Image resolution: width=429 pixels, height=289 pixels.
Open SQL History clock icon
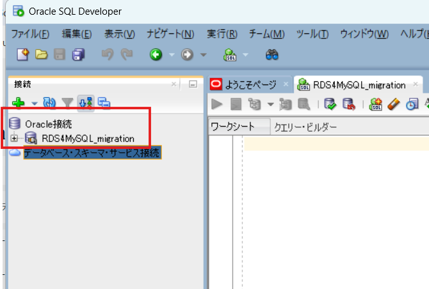pos(412,104)
